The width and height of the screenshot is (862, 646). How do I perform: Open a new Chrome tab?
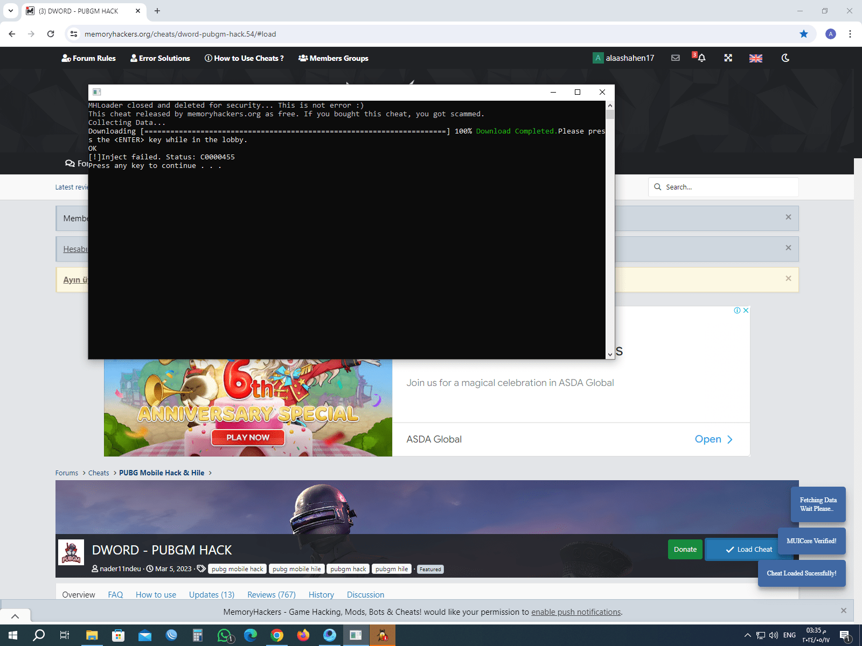(157, 11)
